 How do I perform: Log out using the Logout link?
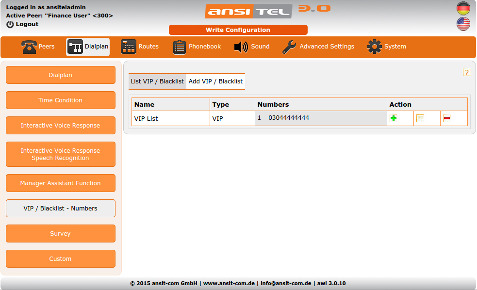pos(22,24)
